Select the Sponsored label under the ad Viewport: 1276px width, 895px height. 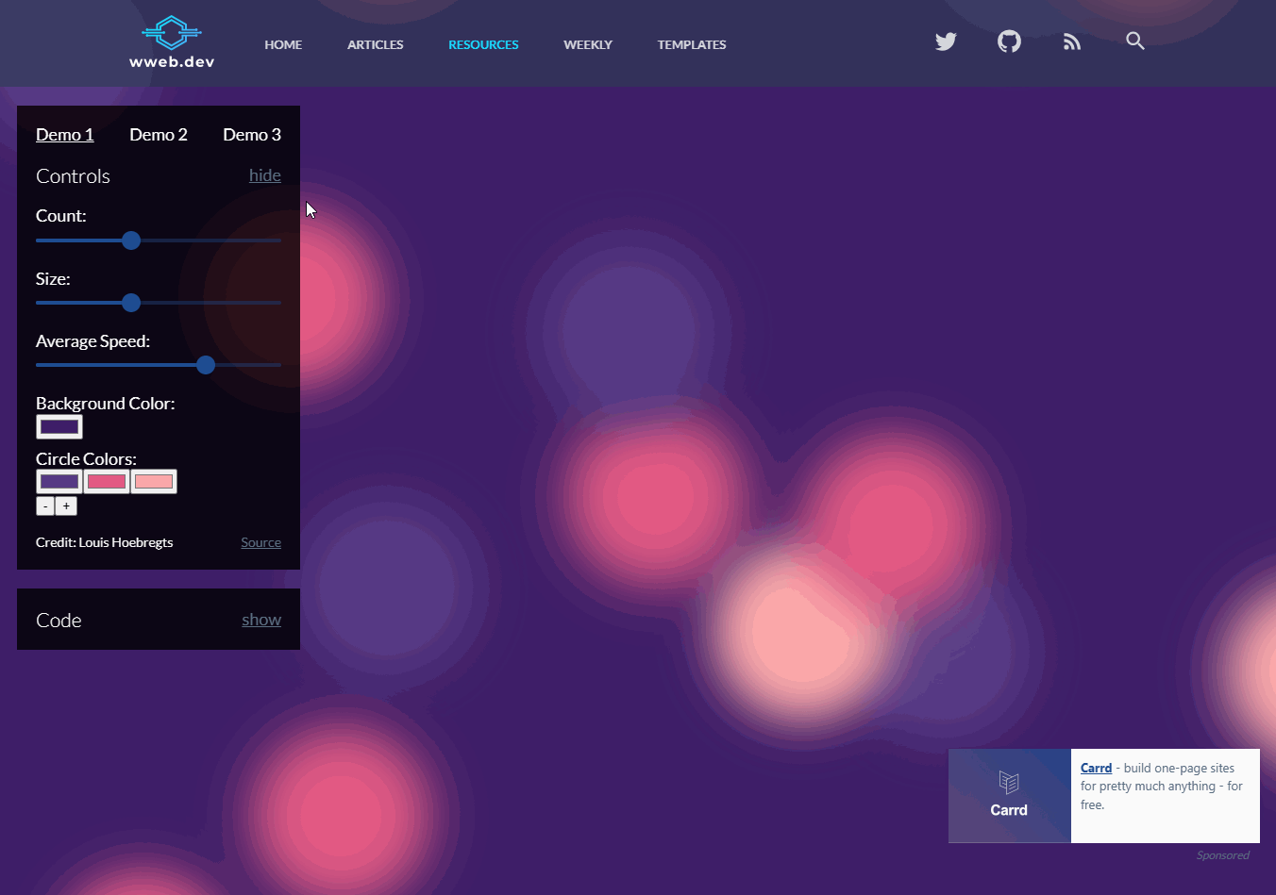click(x=1222, y=855)
